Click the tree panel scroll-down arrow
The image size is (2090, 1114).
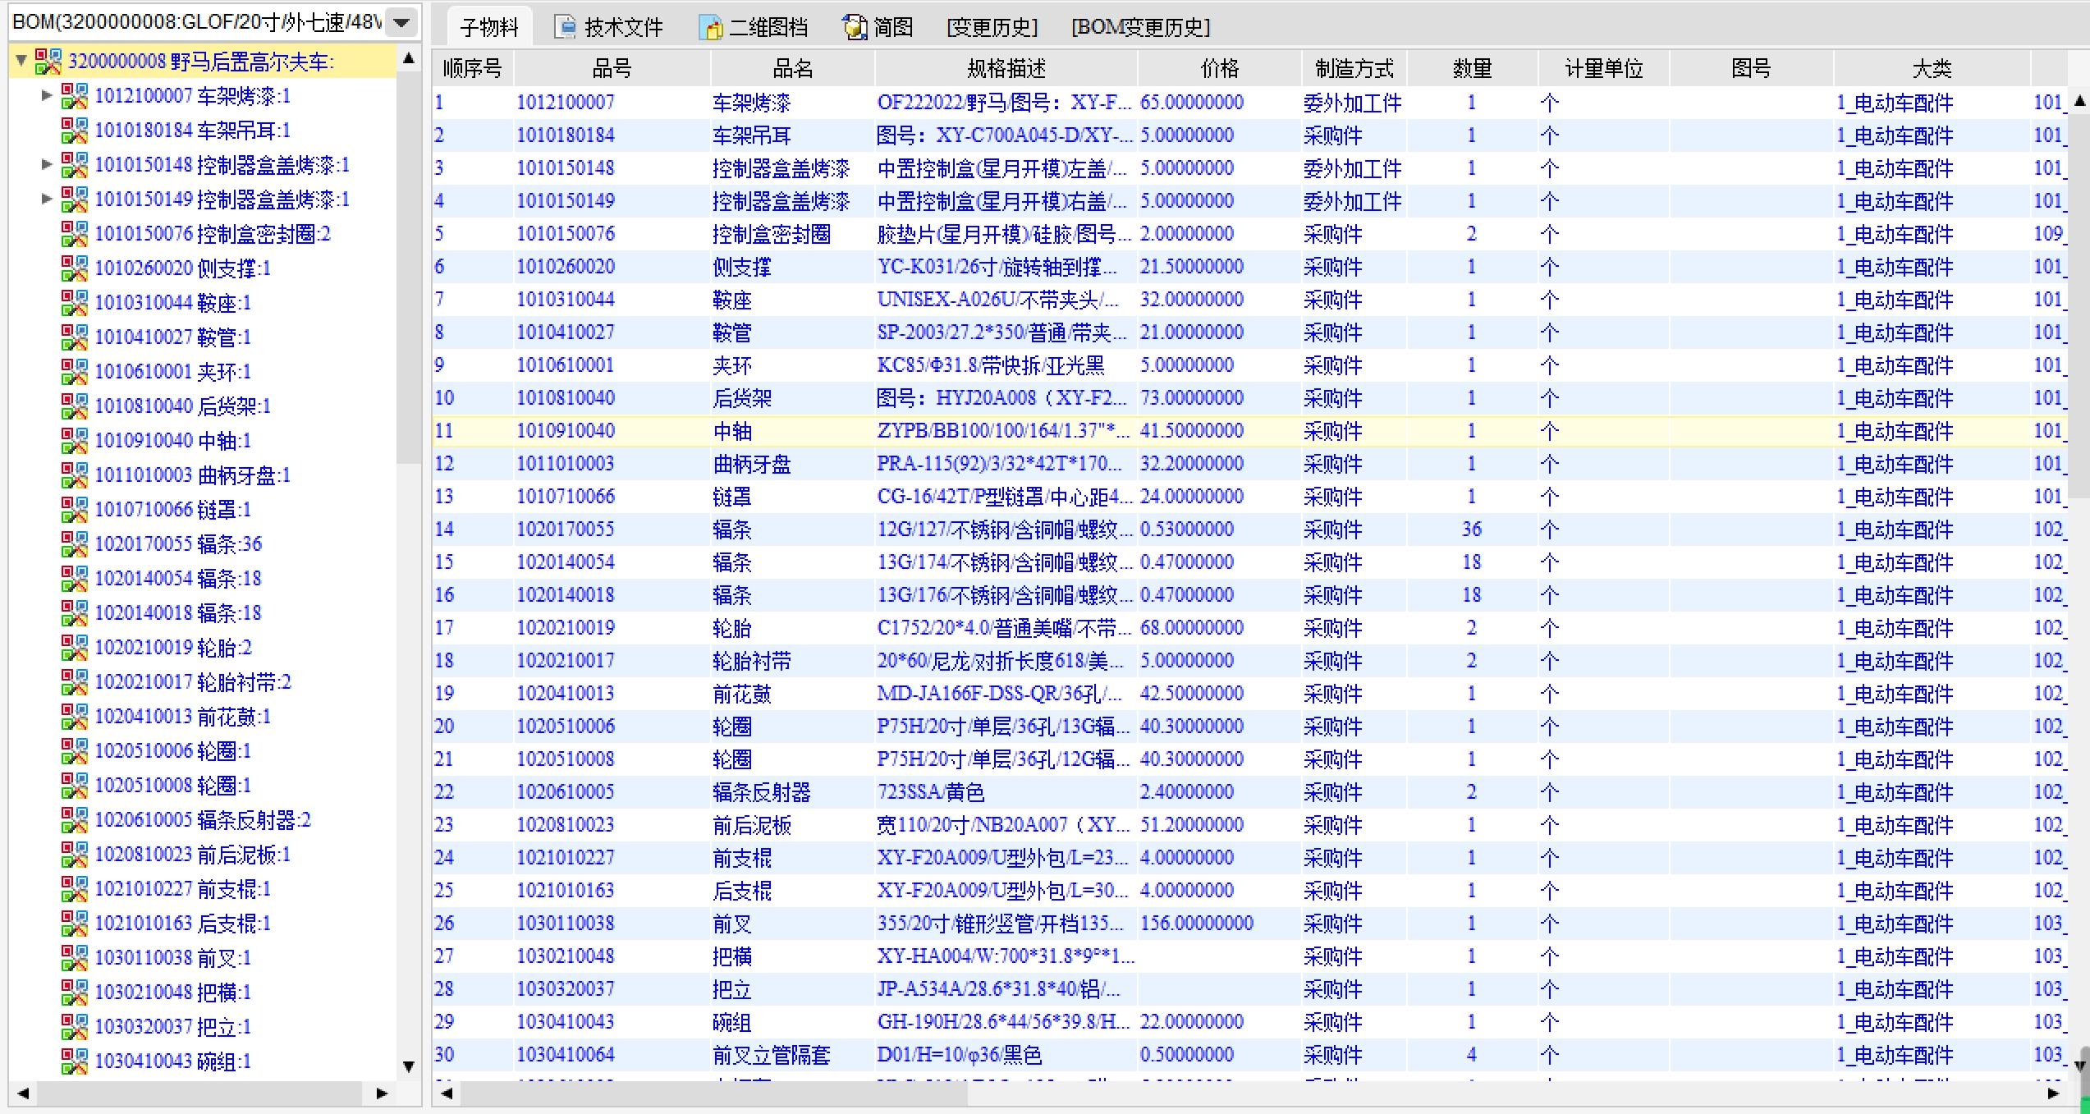point(409,1066)
